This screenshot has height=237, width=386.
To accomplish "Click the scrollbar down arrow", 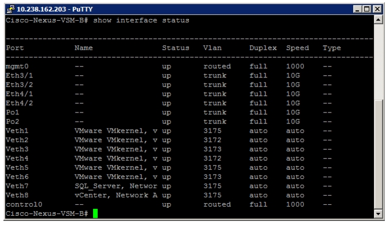I will click(x=379, y=213).
